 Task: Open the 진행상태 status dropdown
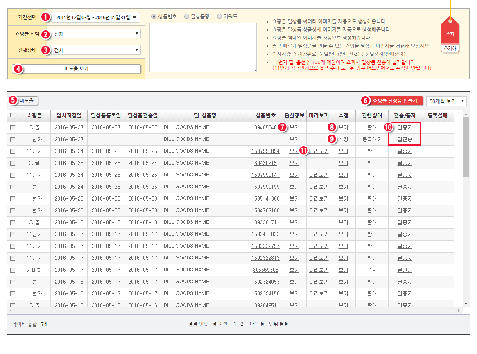pos(95,50)
